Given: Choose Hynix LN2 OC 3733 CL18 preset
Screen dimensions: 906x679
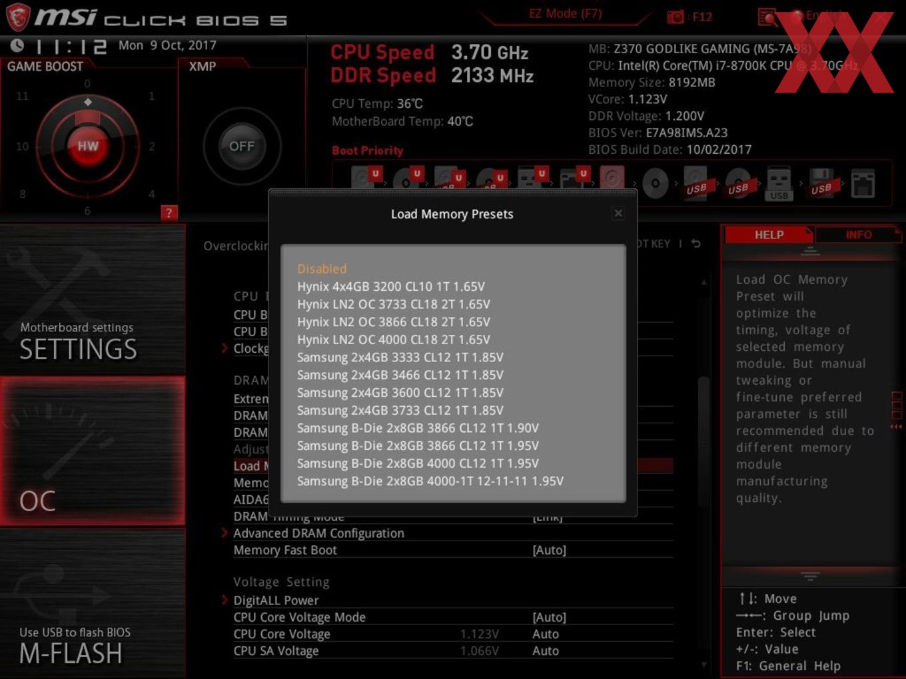Looking at the screenshot, I should (394, 304).
